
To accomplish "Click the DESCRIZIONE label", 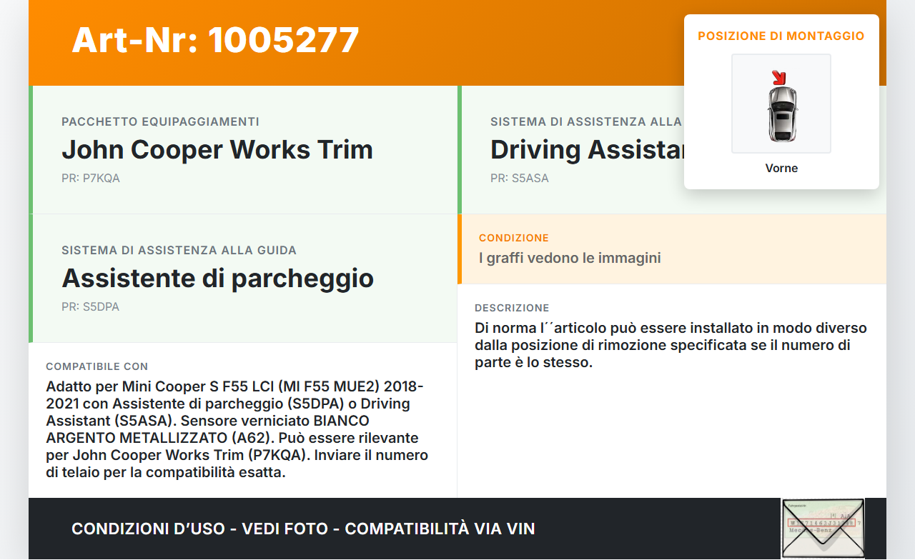I will point(512,308).
